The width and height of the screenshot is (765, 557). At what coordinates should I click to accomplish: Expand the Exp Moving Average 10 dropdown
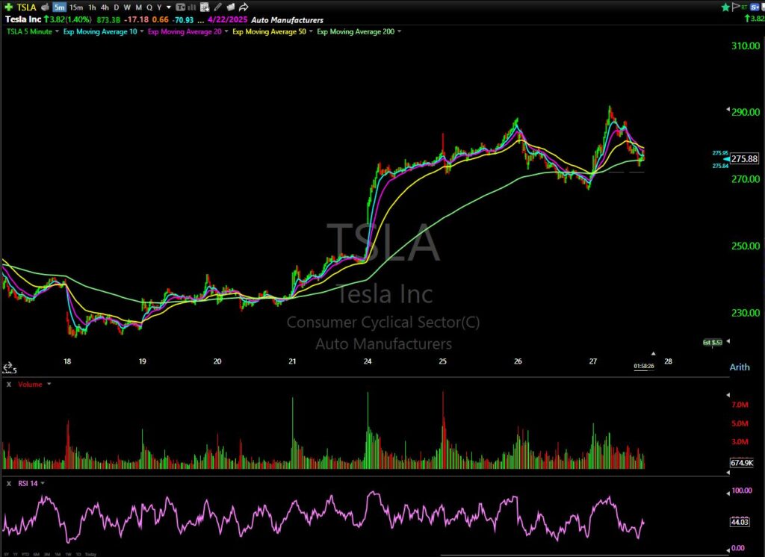pyautogui.click(x=141, y=31)
